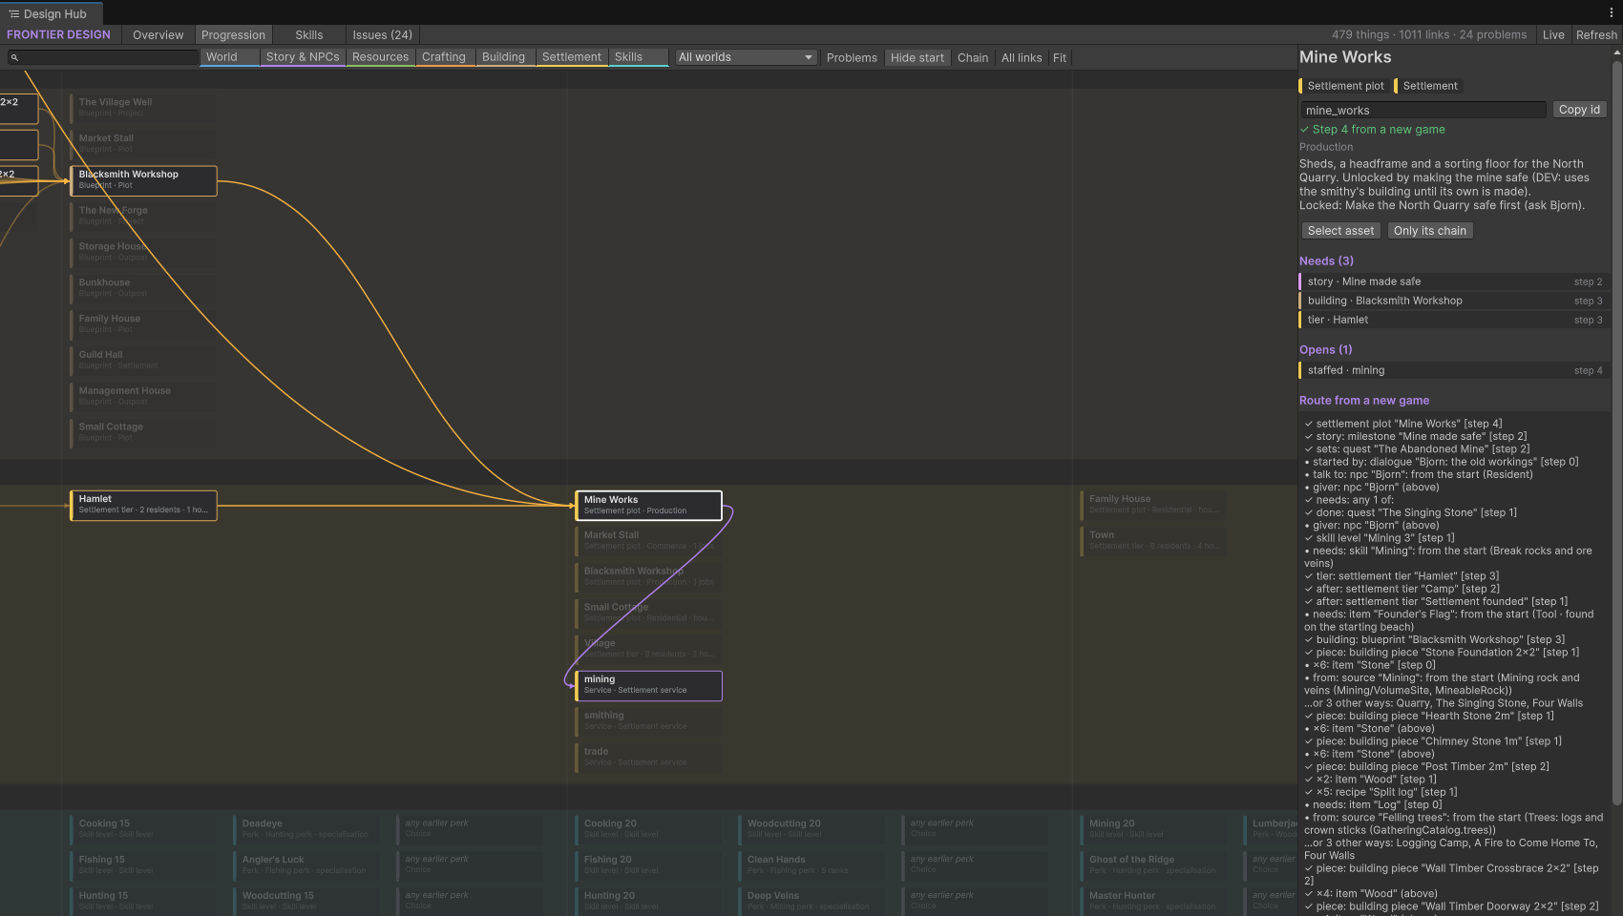This screenshot has width=1623, height=916.
Task: Select need row building · Blacksmith Workshop
Action: 1453,301
